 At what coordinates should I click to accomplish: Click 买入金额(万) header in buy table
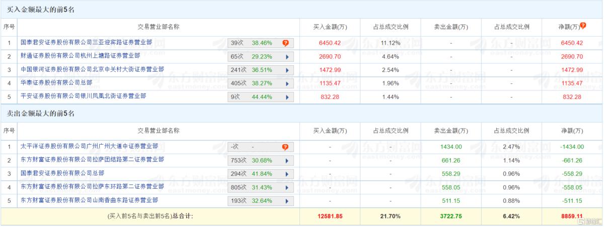330,27
